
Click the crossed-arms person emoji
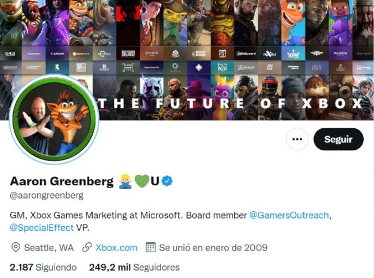125,181
